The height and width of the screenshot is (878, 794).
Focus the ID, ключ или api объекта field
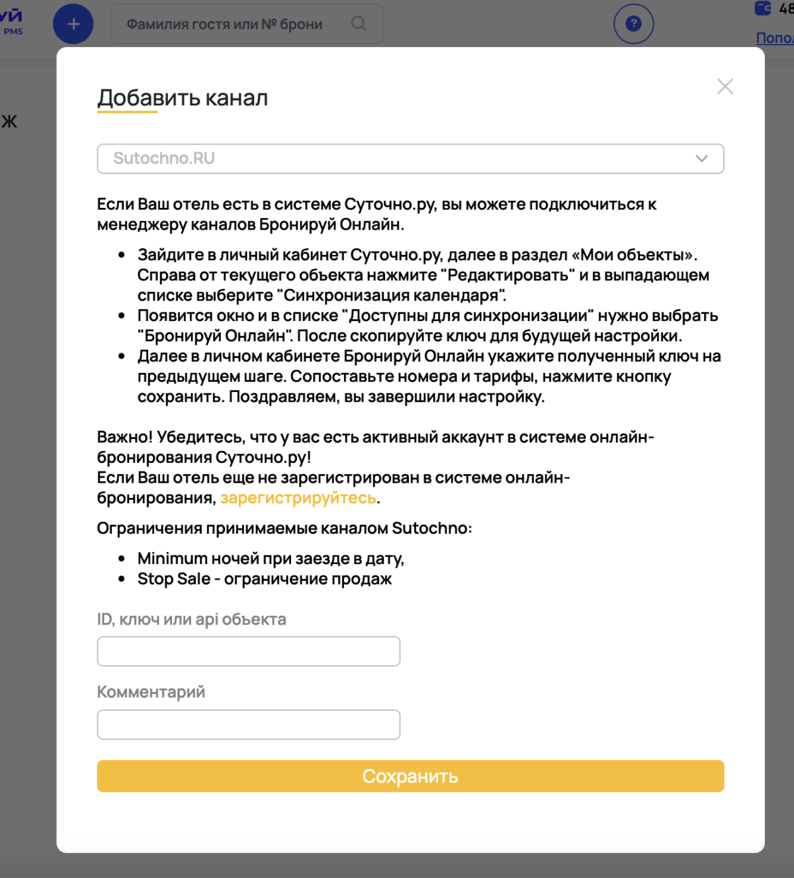[248, 651]
